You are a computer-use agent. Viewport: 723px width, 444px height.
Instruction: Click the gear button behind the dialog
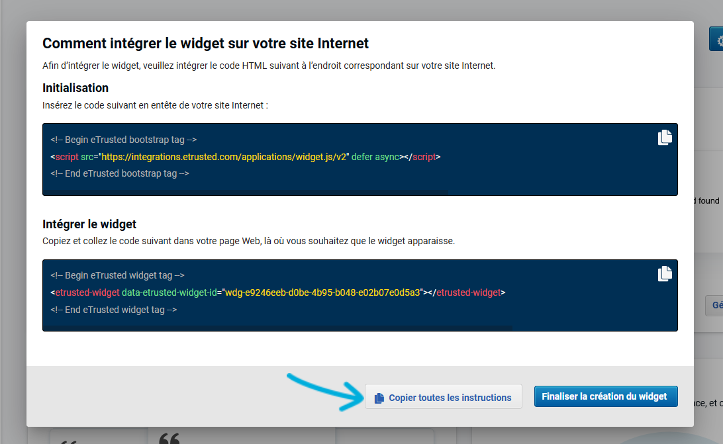716,39
